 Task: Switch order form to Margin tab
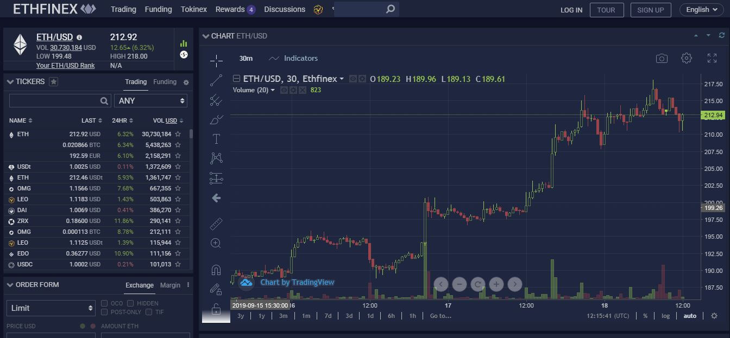click(170, 285)
